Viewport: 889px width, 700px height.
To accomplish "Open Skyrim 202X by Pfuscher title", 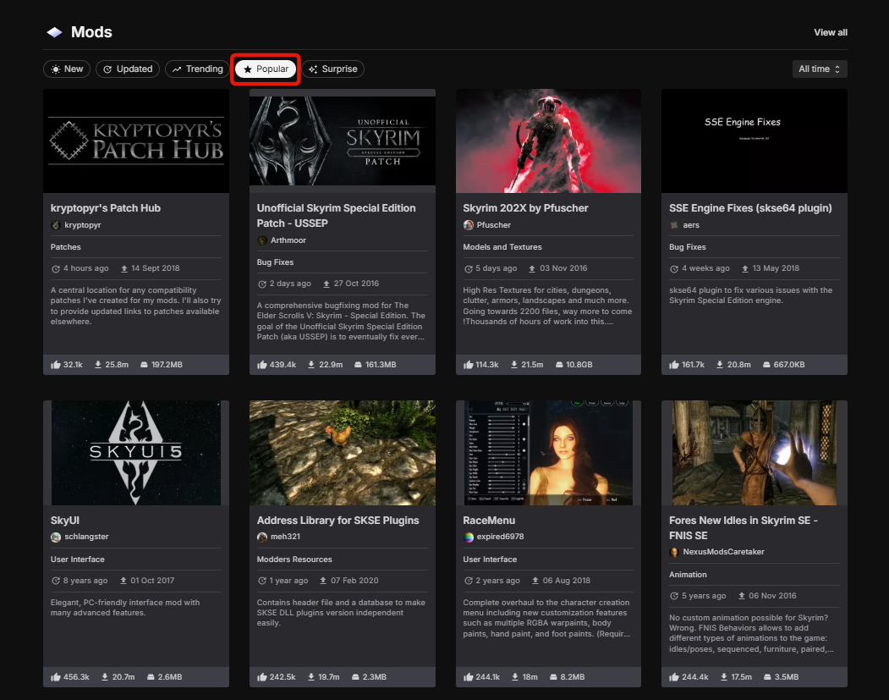I will tap(525, 208).
